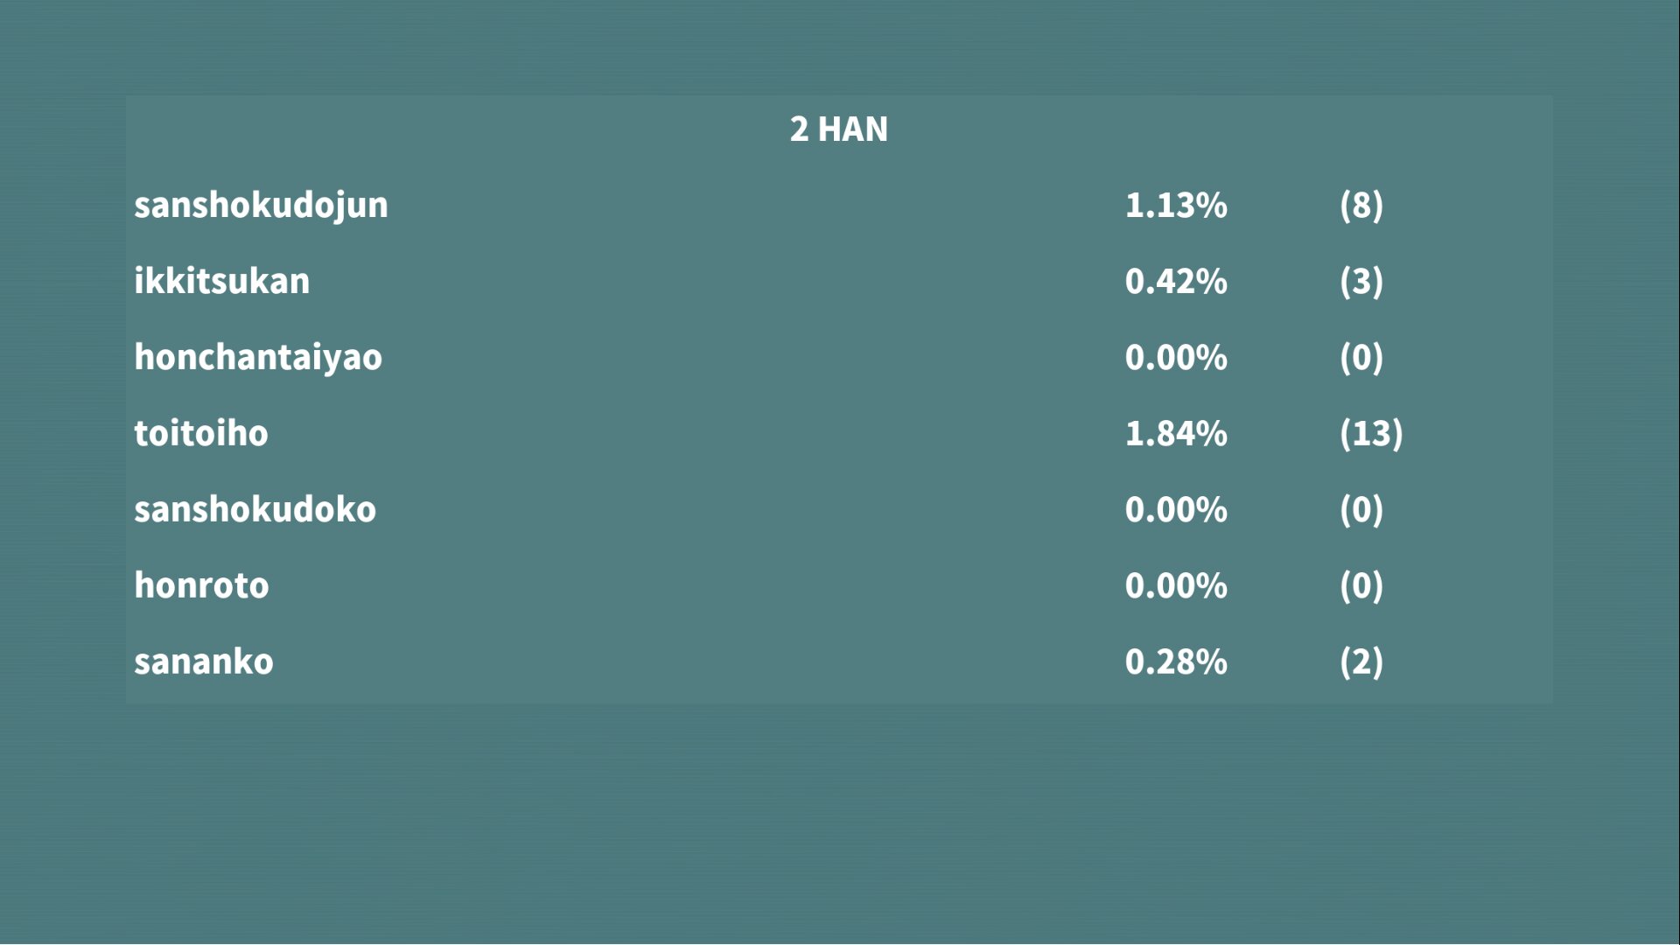Click the 1.84% percentage for toitoiho
The height and width of the screenshot is (945, 1680).
[1176, 434]
